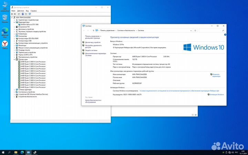Click the taskbar search magnifier icon
248x155 pixels.
click(9, 152)
